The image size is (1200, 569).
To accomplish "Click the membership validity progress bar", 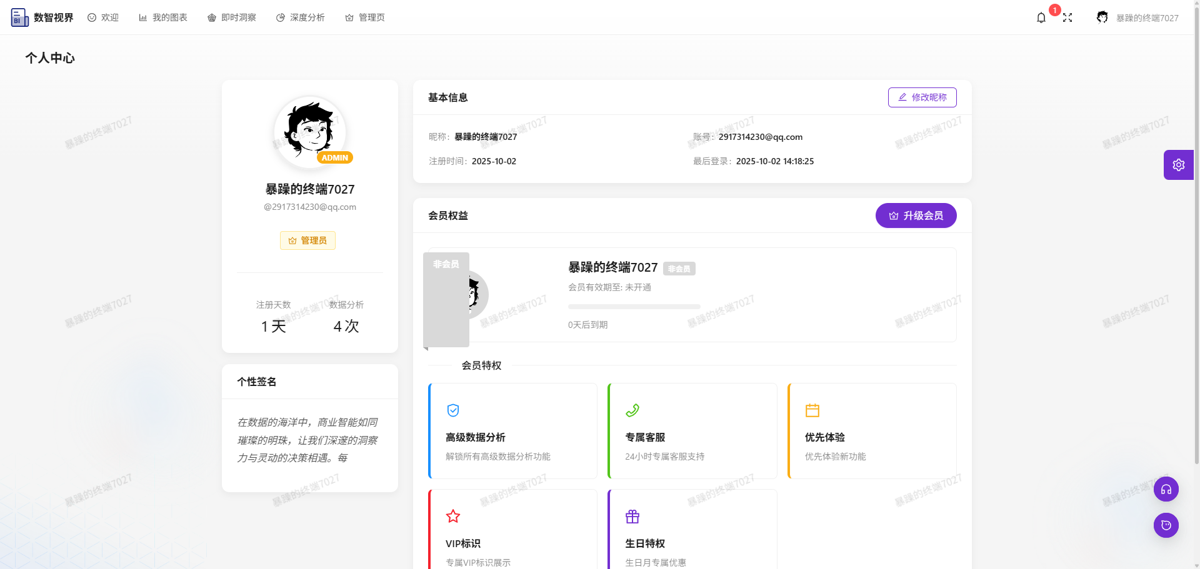I will tap(634, 306).
